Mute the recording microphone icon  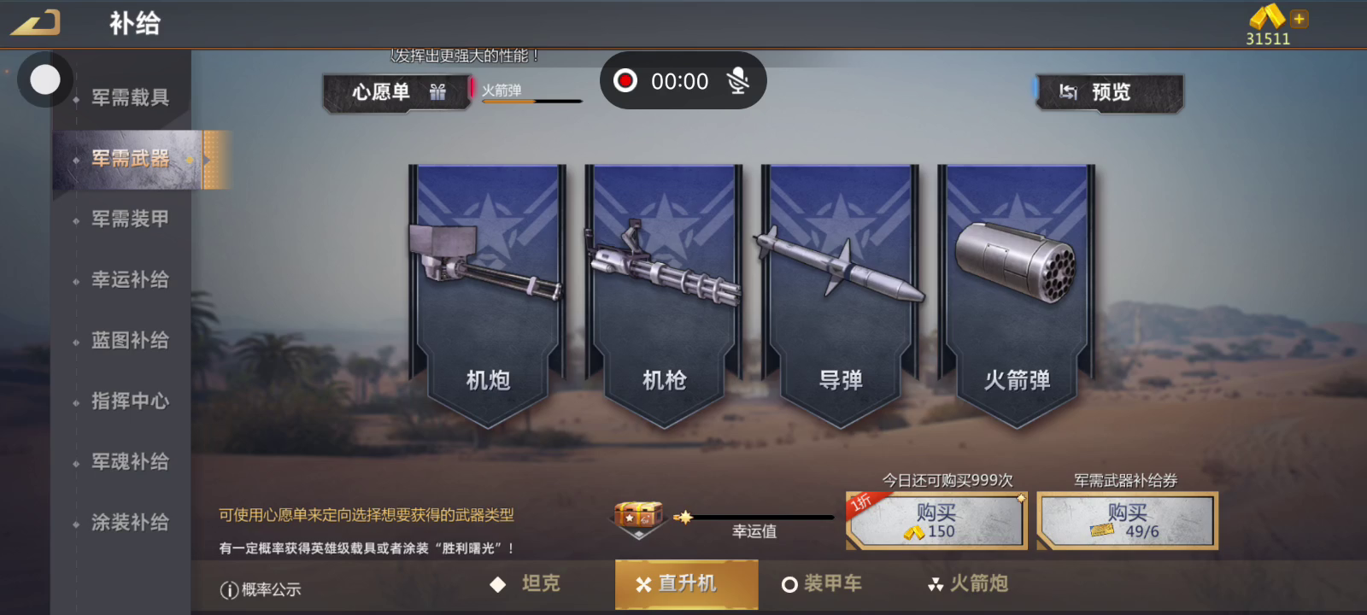click(737, 81)
